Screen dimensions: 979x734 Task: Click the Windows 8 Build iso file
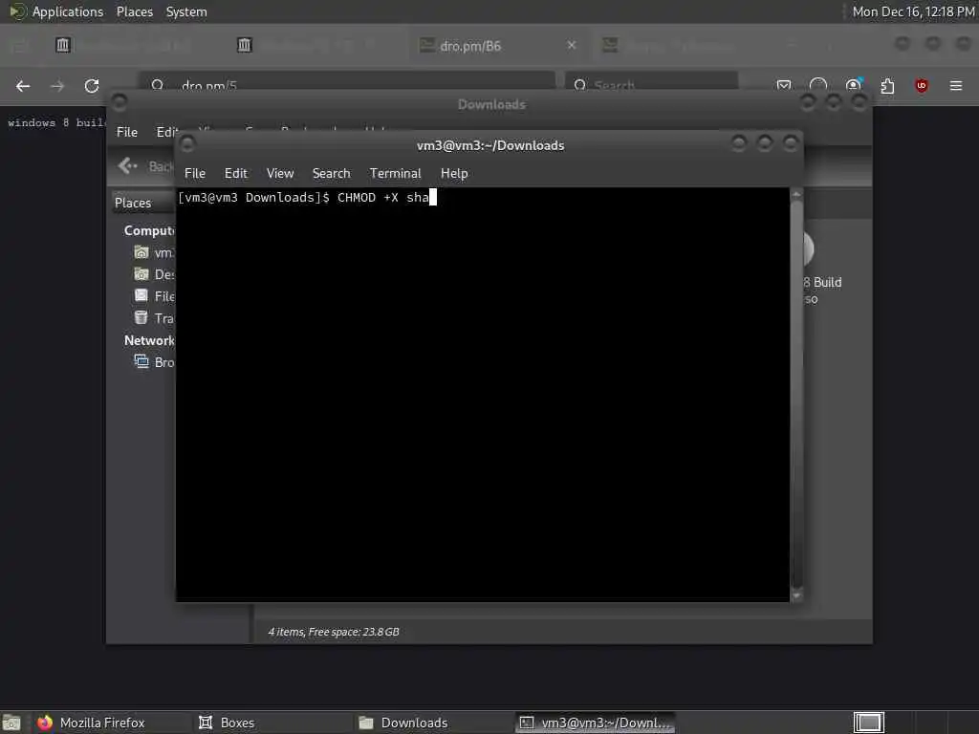(x=821, y=269)
